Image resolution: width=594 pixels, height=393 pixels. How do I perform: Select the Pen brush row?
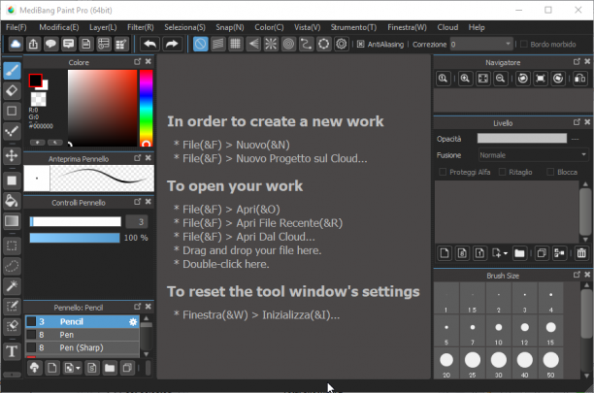click(x=82, y=335)
